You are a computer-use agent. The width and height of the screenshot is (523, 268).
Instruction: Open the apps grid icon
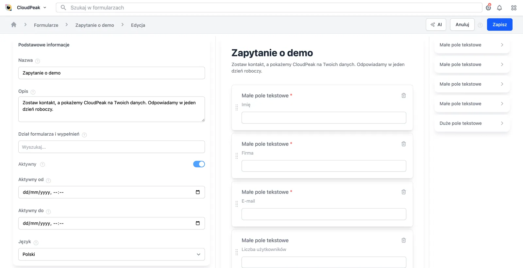(x=514, y=8)
